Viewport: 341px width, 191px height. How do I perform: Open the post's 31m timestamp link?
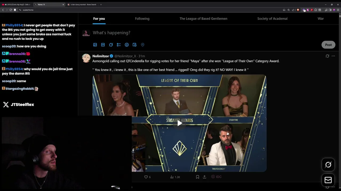(142, 56)
